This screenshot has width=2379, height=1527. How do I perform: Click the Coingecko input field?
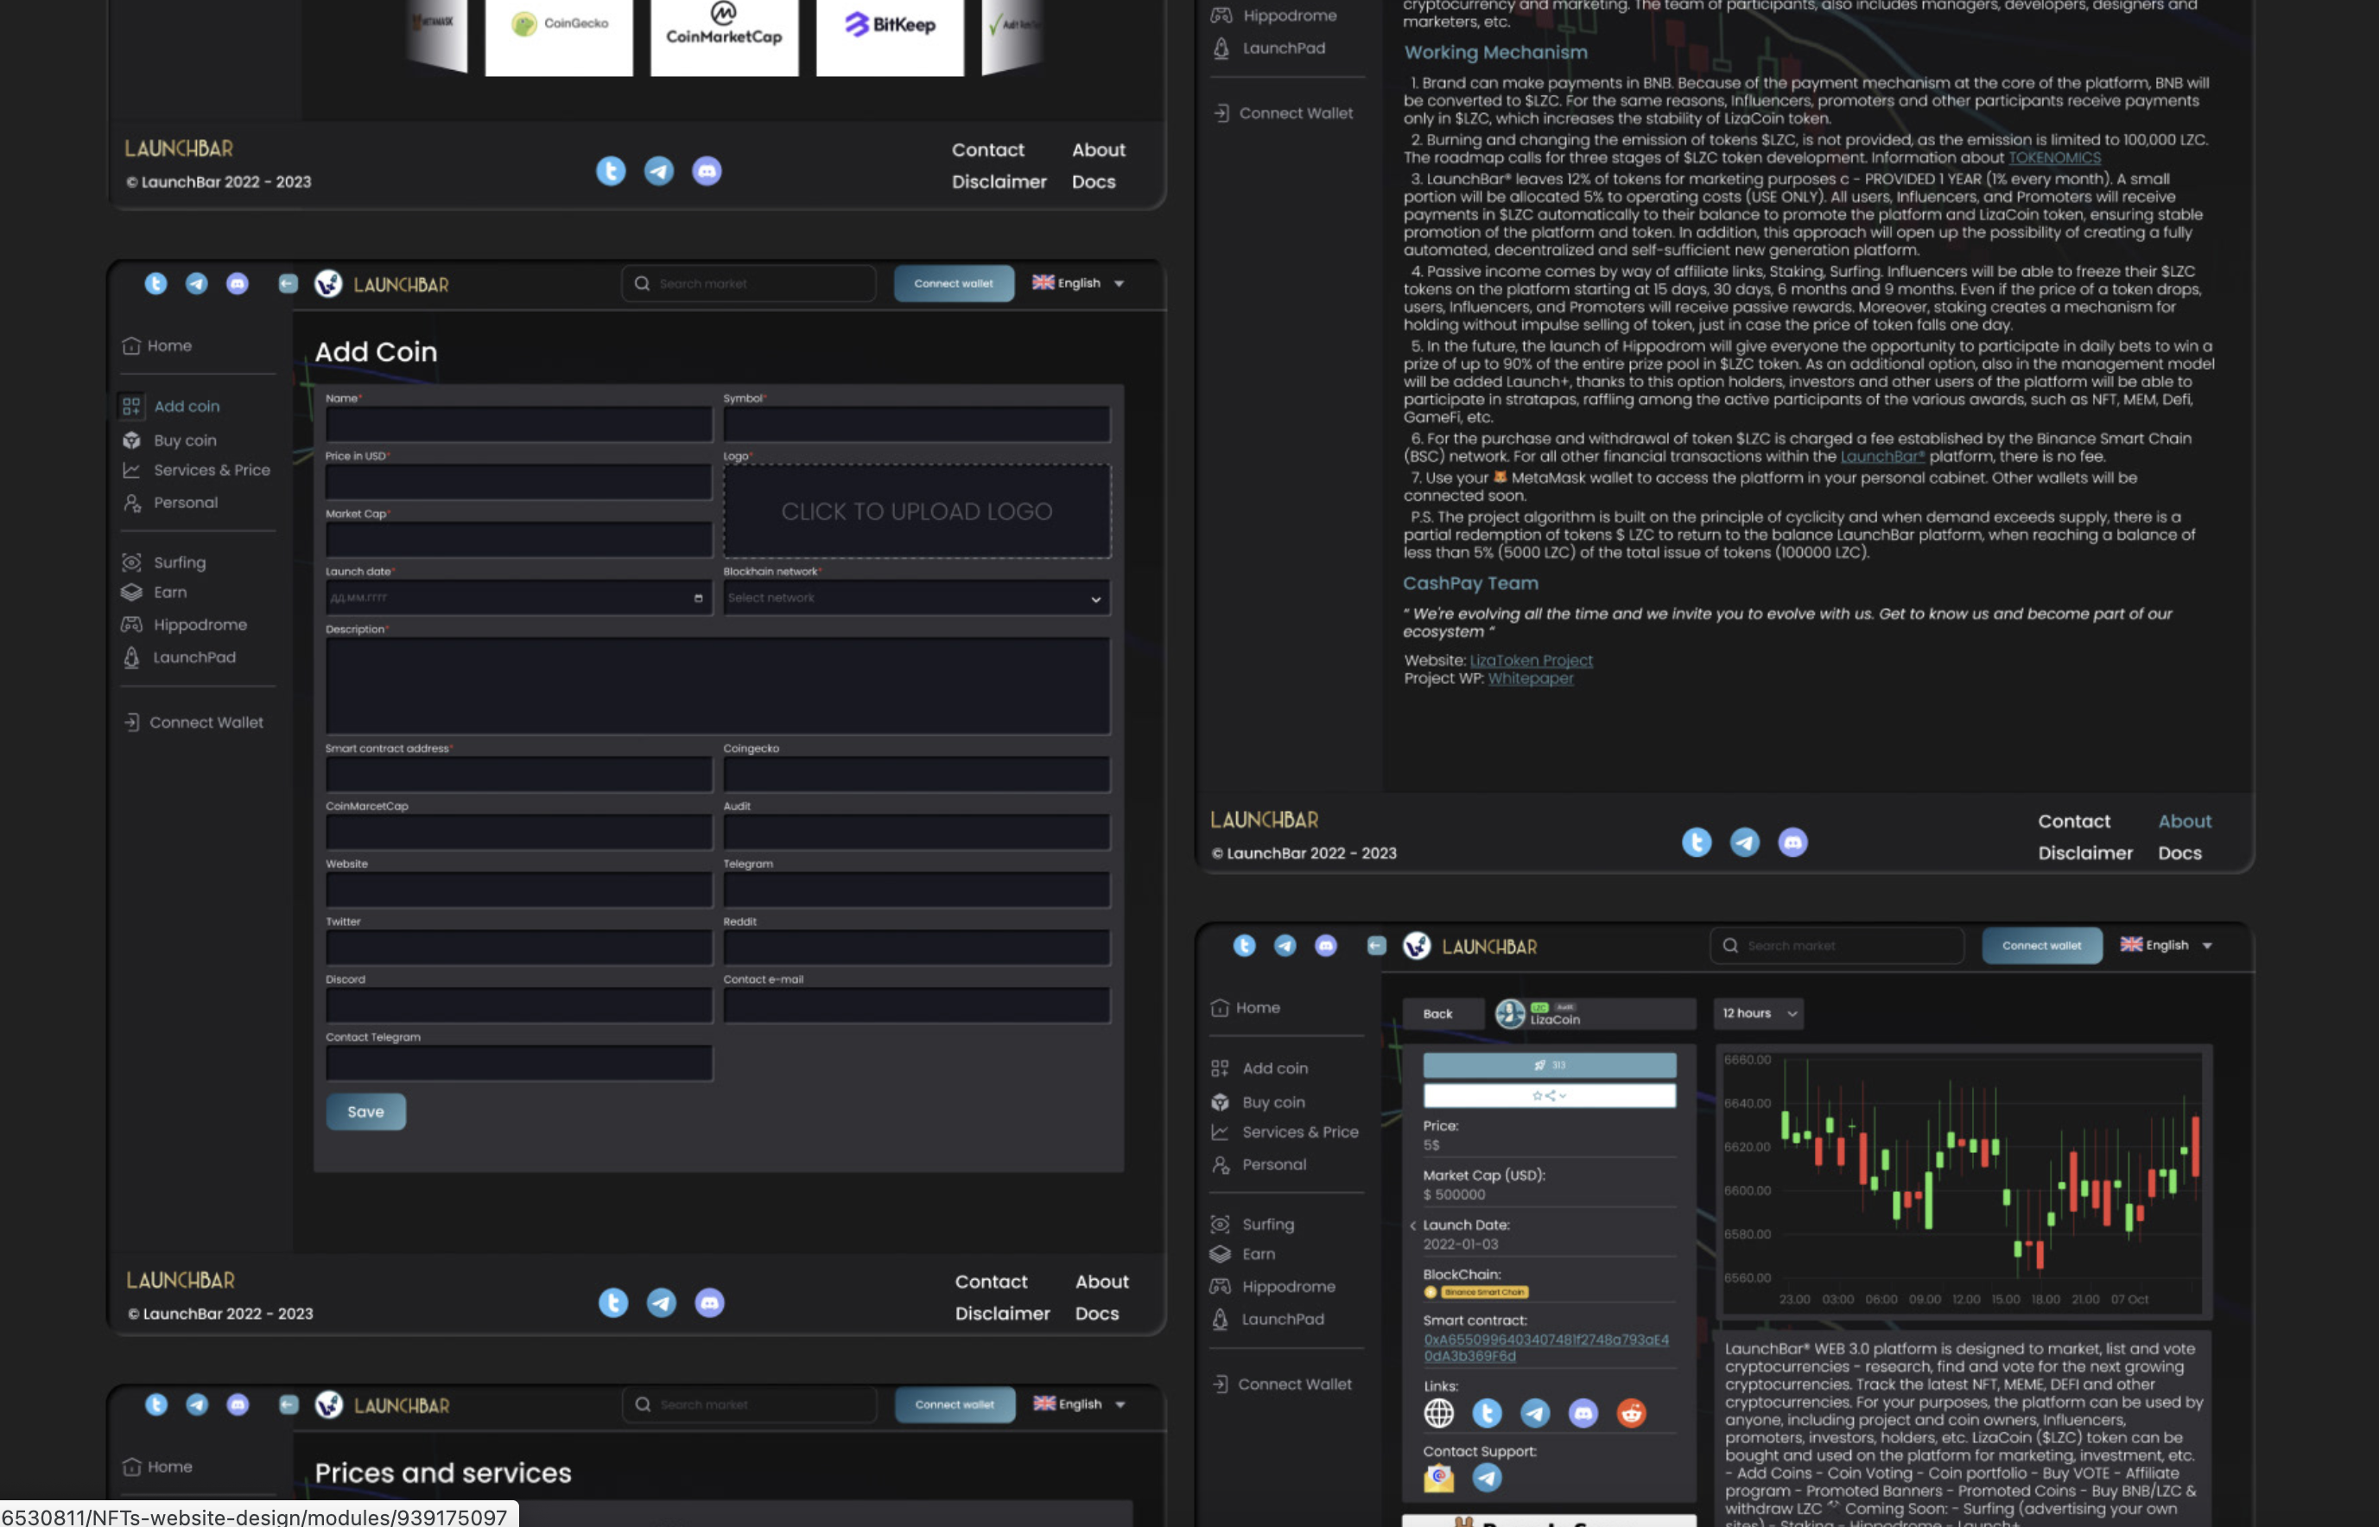(x=917, y=775)
